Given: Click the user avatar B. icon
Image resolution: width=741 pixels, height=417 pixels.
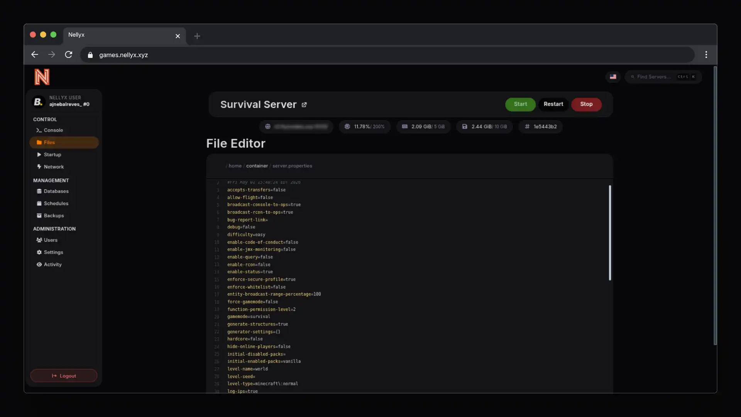Looking at the screenshot, I should [38, 102].
